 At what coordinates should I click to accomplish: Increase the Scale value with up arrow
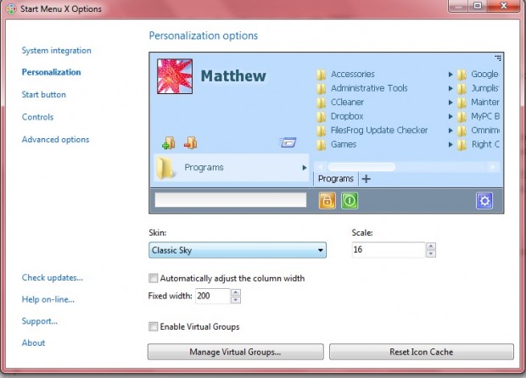(431, 247)
